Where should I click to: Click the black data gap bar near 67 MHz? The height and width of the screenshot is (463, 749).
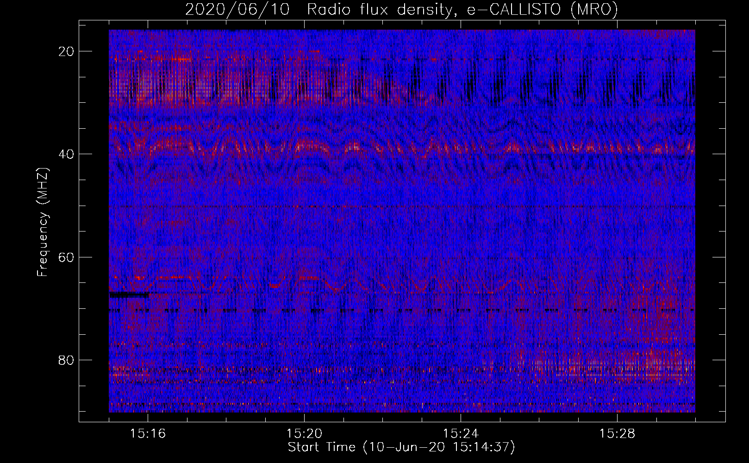point(129,294)
